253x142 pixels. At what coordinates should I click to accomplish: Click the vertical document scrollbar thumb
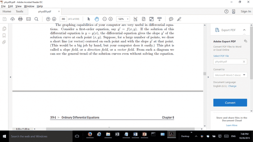[x=205, y=74]
